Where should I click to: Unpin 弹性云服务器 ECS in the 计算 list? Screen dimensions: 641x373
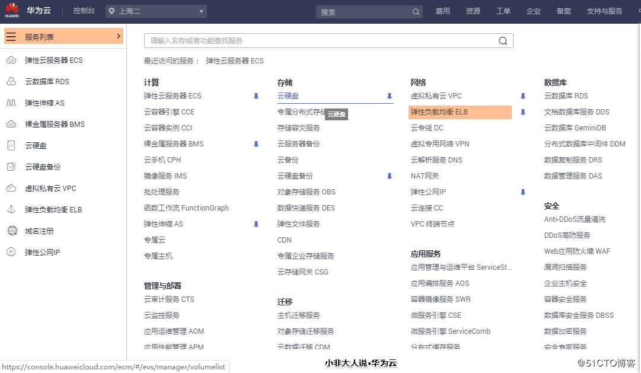pyautogui.click(x=256, y=96)
